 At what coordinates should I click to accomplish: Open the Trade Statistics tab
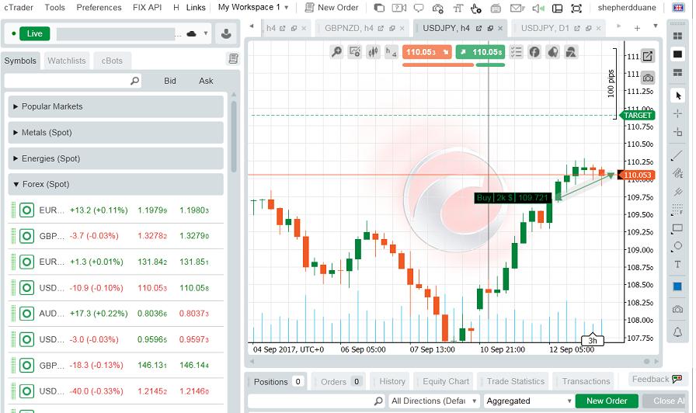(x=515, y=381)
